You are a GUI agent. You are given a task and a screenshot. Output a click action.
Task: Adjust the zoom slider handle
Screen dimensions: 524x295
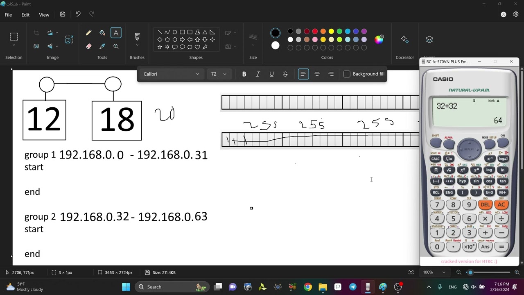tap(470, 272)
